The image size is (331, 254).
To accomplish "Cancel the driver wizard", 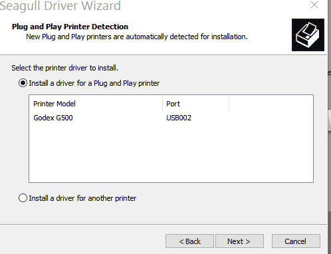I will [296, 241].
